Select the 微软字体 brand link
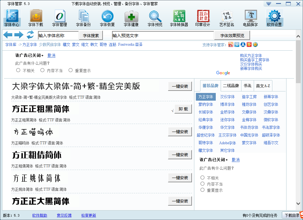 click(271, 120)
